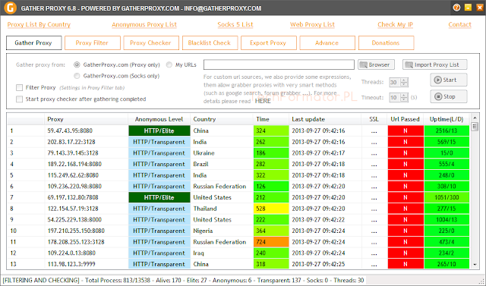Sort by the Country column header
Image resolution: width=486 pixels, height=286 pixels.
[222, 119]
